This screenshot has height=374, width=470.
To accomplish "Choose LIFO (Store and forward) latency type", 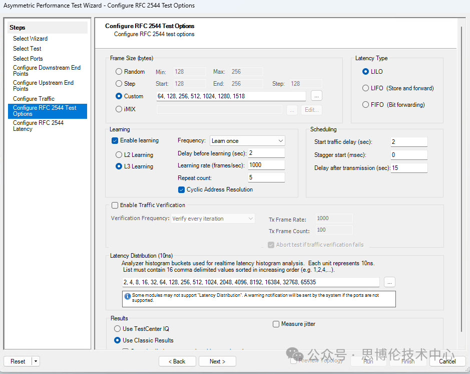I will point(366,88).
